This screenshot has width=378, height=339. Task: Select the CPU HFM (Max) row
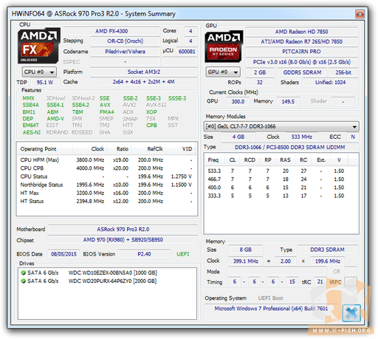point(106,160)
